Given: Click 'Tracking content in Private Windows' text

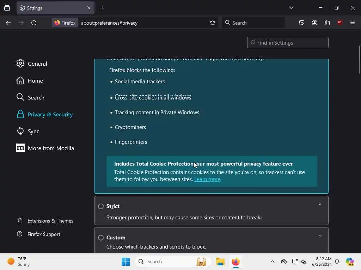Looking at the screenshot, I should [x=157, y=112].
